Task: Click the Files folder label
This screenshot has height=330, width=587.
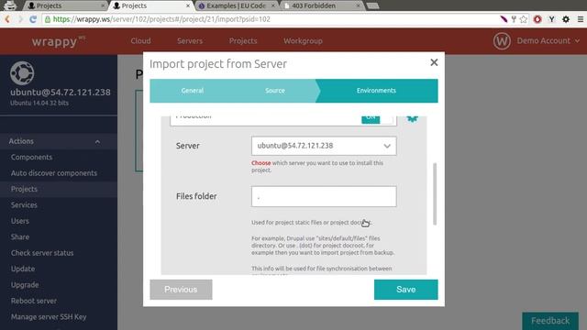Action: point(196,196)
